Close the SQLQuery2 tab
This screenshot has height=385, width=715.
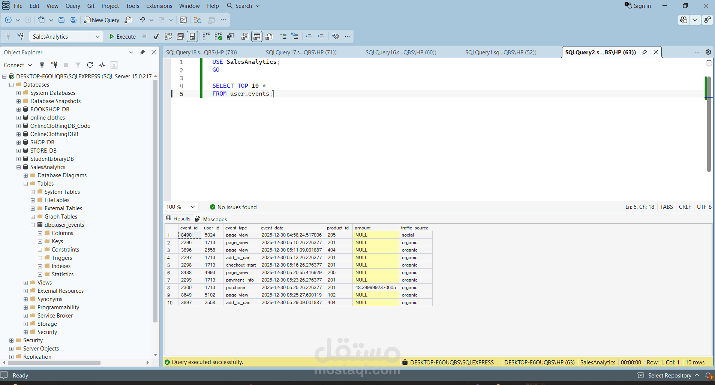pyautogui.click(x=656, y=52)
